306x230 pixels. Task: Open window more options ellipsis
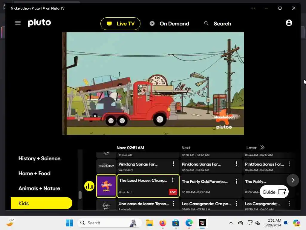point(253,8)
